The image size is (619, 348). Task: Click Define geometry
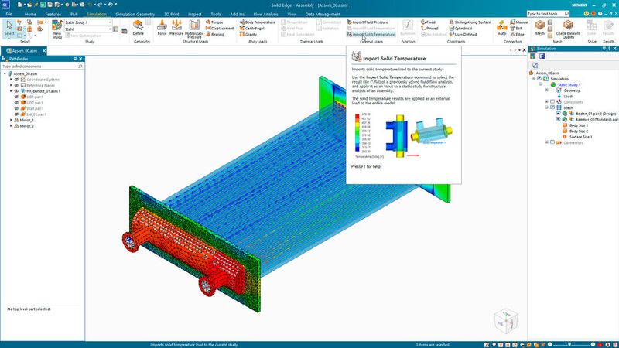(x=139, y=28)
